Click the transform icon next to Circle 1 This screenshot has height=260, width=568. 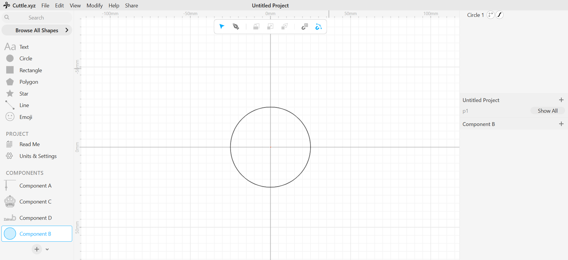pos(490,15)
